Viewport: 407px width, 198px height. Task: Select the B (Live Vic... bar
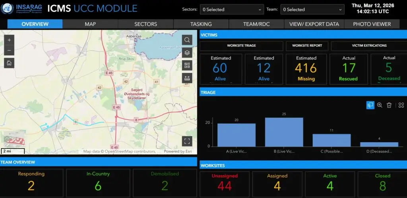pyautogui.click(x=284, y=132)
